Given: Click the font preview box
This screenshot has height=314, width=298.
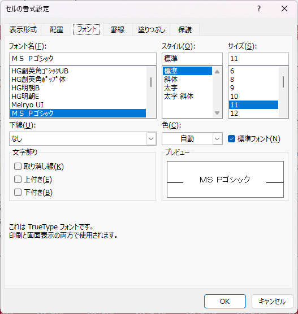Looking at the screenshot, I should point(225,179).
